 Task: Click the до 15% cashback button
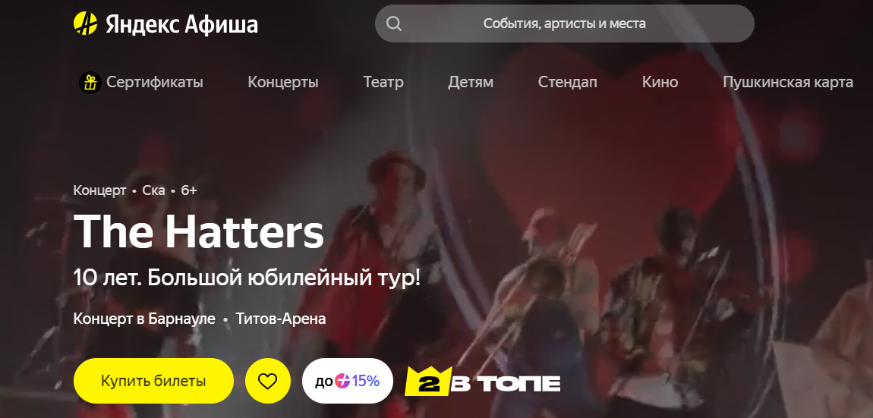(348, 382)
